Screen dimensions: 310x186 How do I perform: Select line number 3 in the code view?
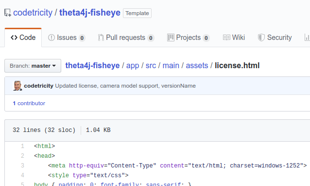pyautogui.click(x=22, y=166)
